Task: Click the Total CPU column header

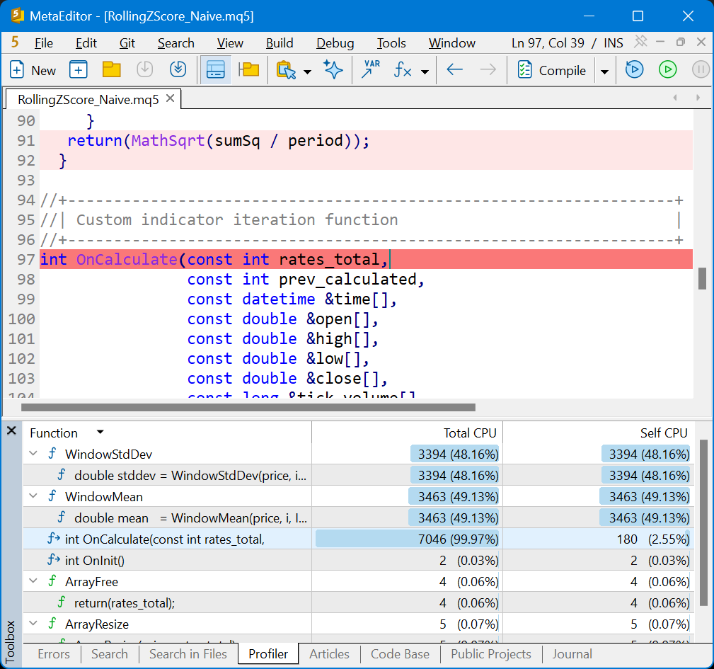Action: (470, 433)
